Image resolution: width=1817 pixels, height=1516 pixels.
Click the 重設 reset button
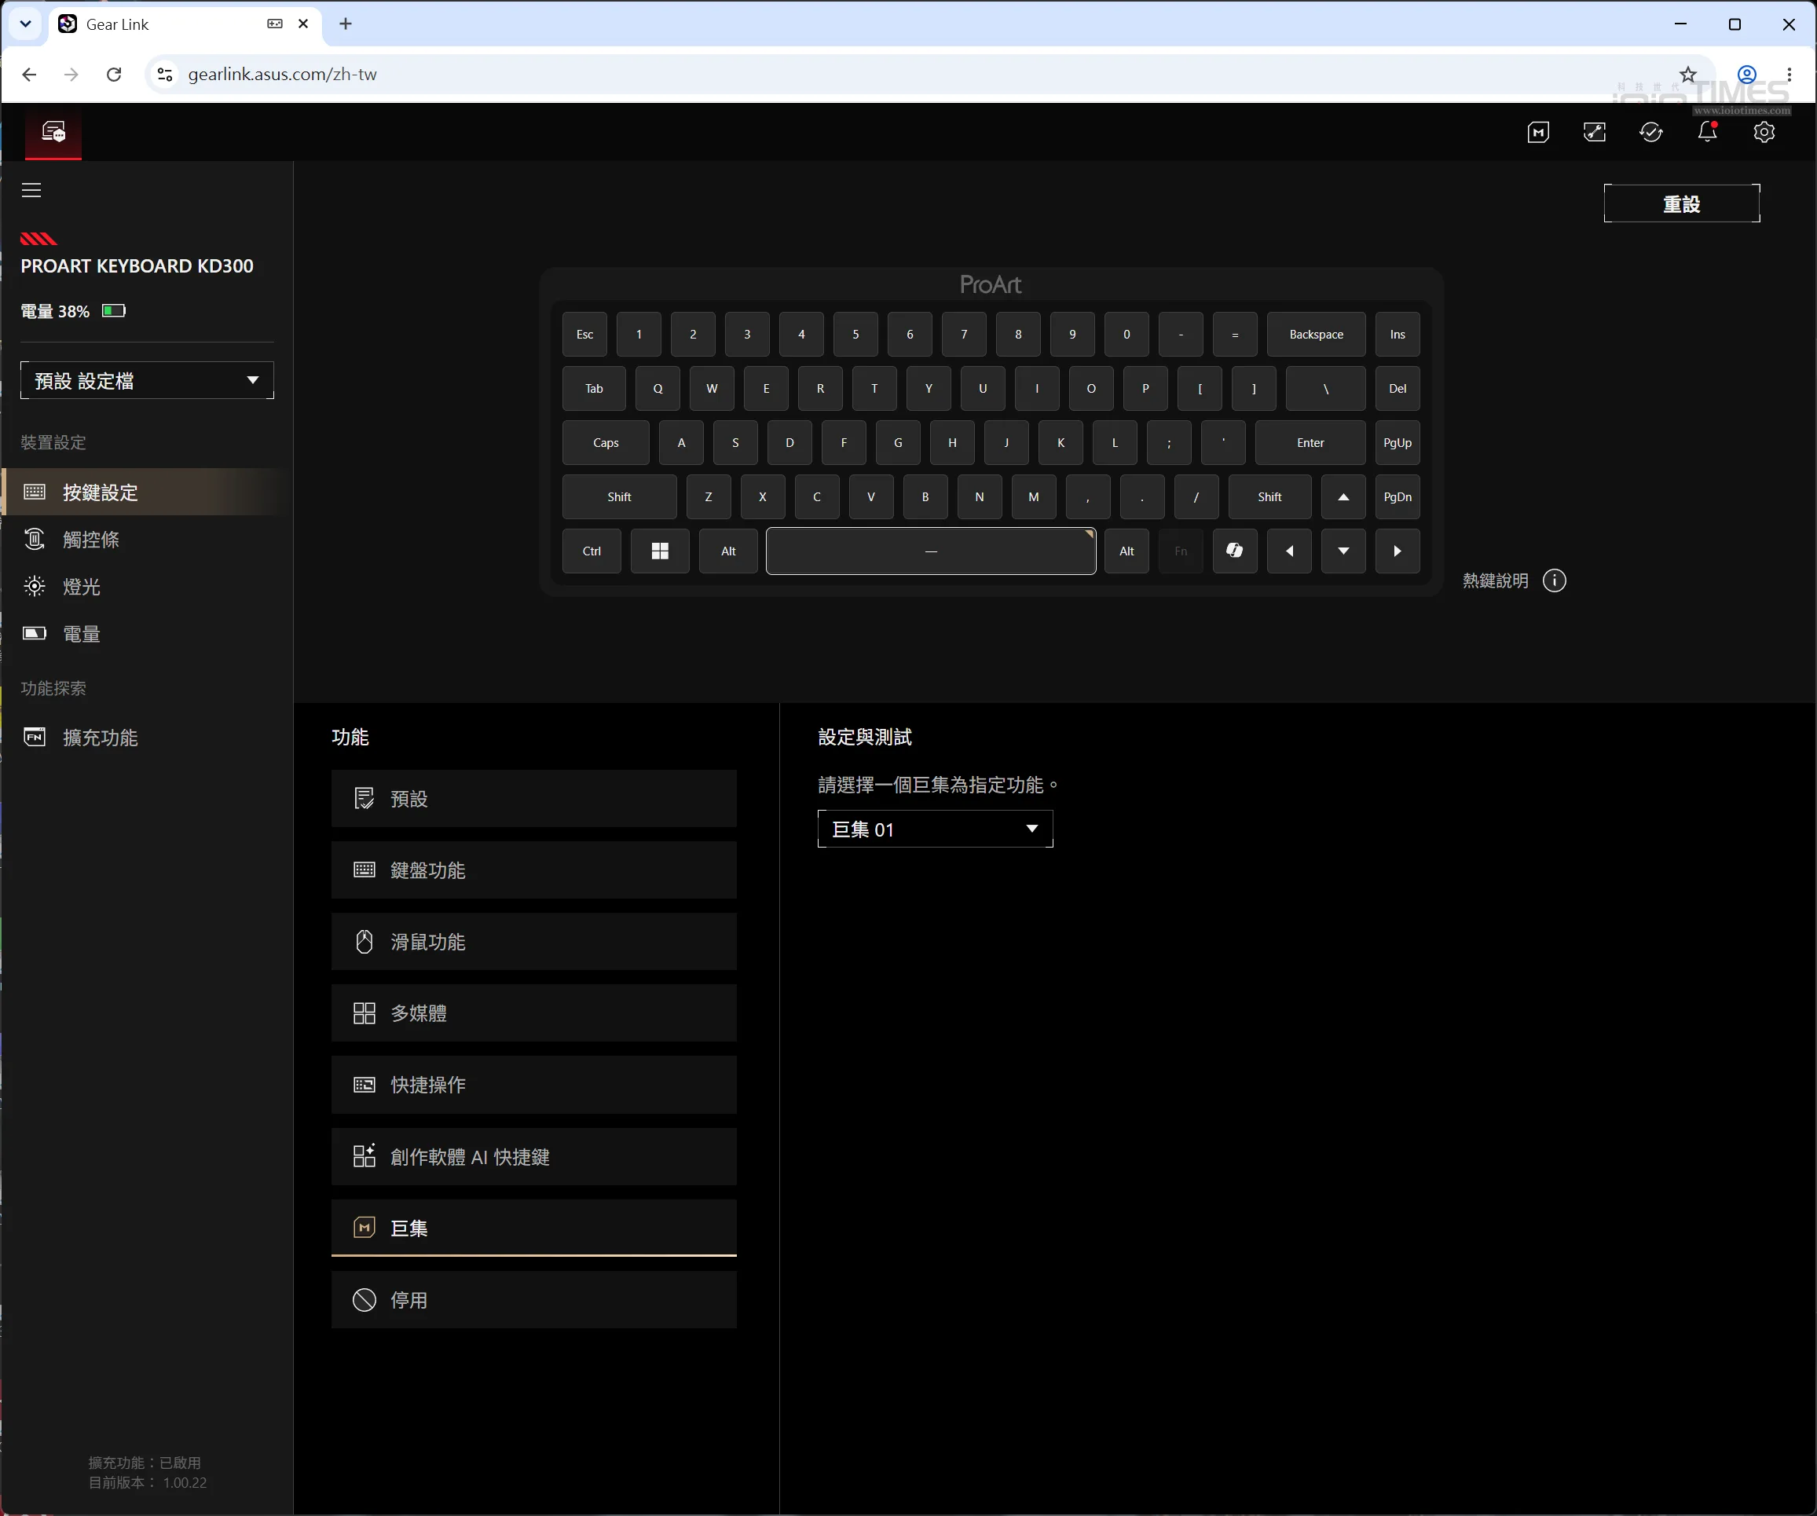[1681, 203]
